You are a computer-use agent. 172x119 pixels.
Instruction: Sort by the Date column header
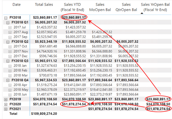tap(16, 5)
